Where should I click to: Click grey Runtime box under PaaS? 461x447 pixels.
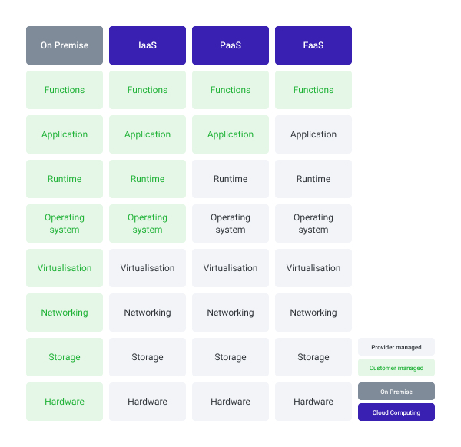tap(230, 179)
